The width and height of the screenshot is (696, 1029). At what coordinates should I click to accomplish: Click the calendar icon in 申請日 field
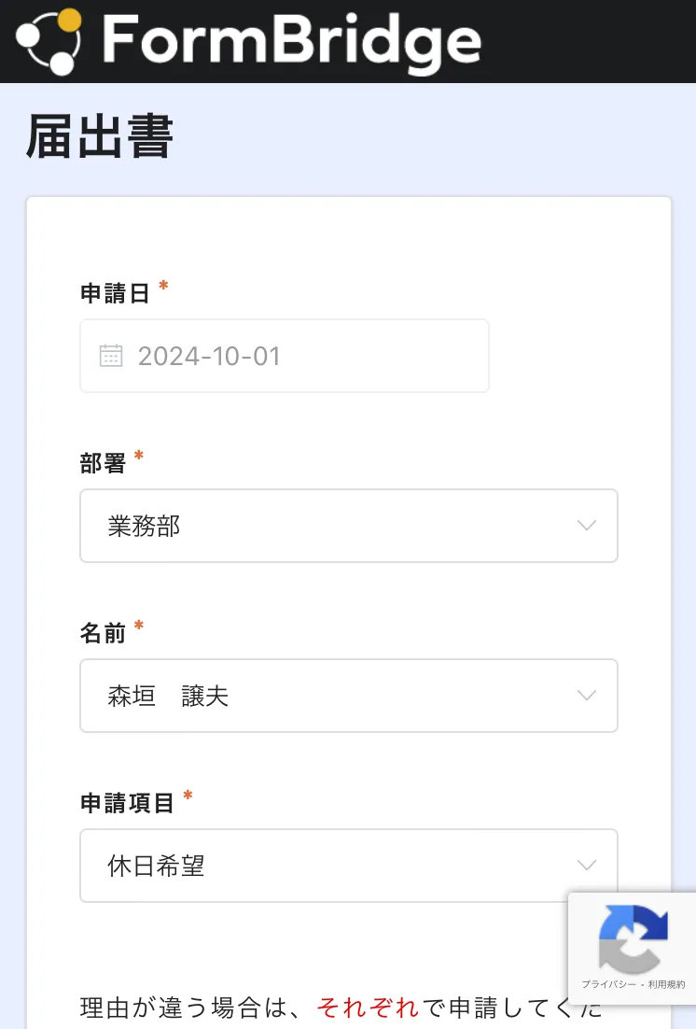click(x=111, y=356)
